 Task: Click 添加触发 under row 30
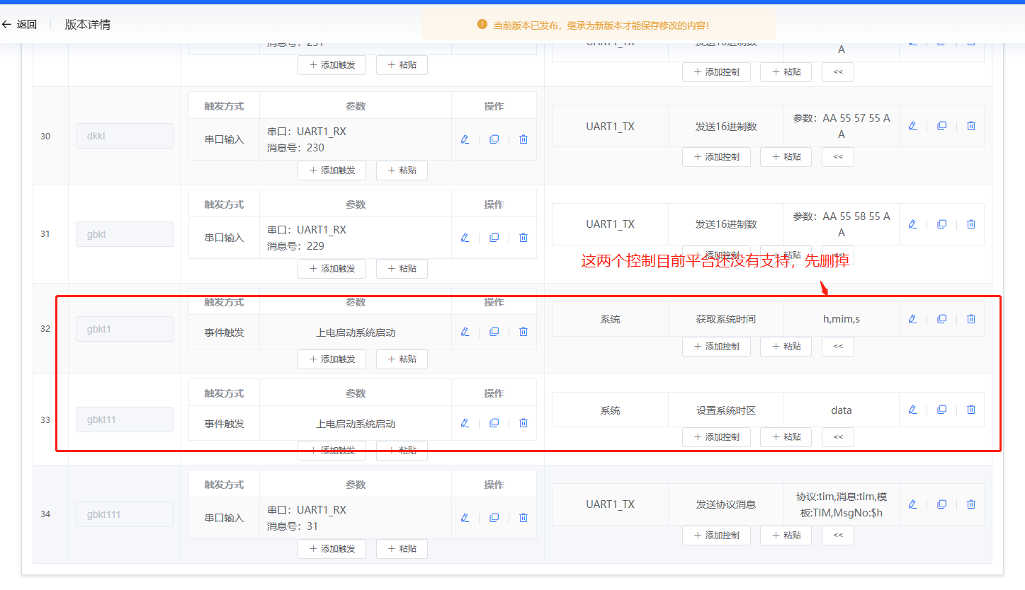pos(332,170)
